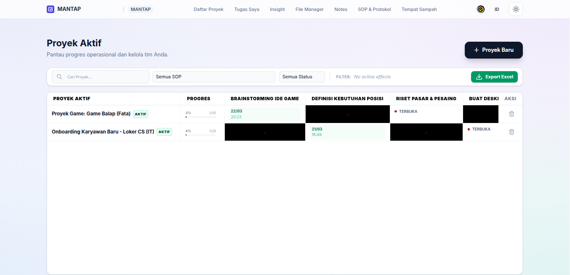Open Onboarding Karyawan Baru - Loker CS (IT)
This screenshot has width=570, height=275.
(103, 132)
